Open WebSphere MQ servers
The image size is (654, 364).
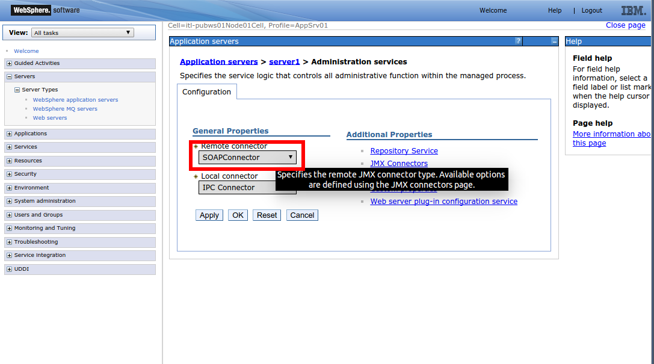click(x=65, y=109)
